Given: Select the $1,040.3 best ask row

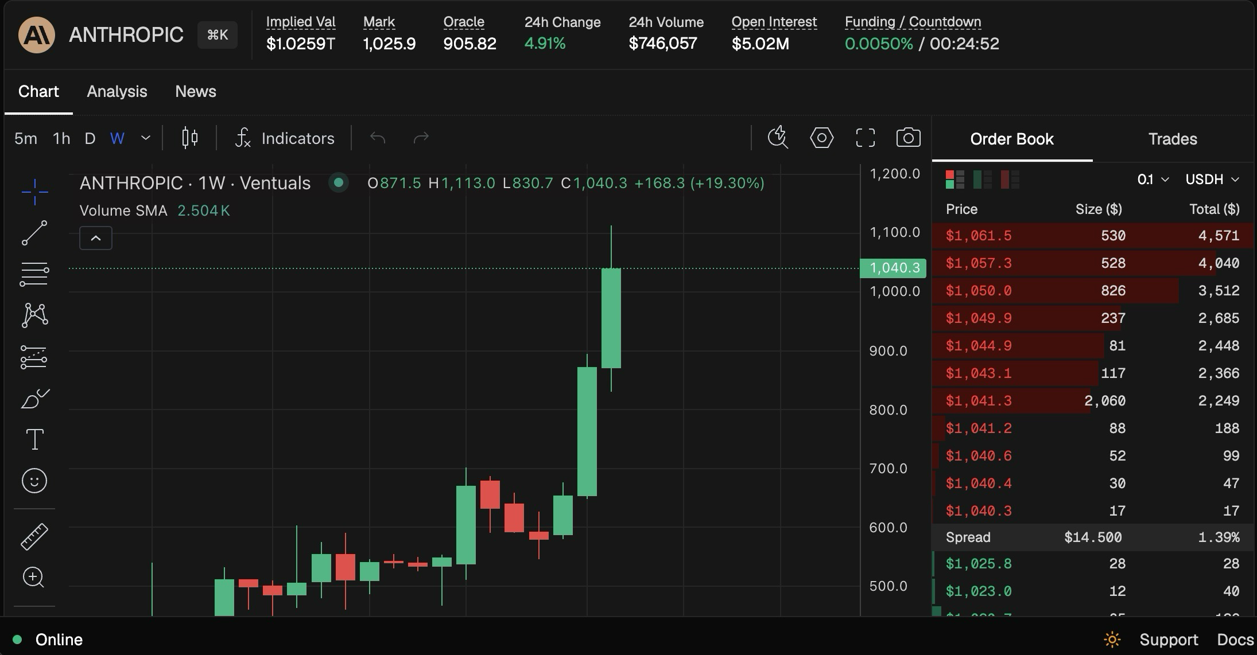Looking at the screenshot, I should click(x=1092, y=511).
